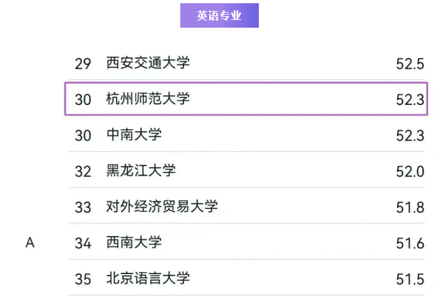Click the 北京语言大学 university name
The width and height of the screenshot is (441, 296).
148,279
